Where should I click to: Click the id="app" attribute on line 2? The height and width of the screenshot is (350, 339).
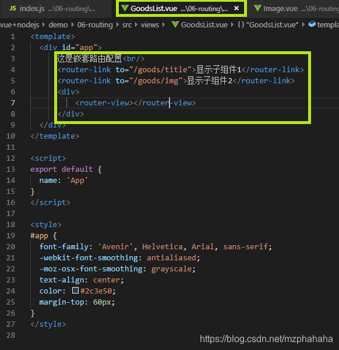(79, 48)
